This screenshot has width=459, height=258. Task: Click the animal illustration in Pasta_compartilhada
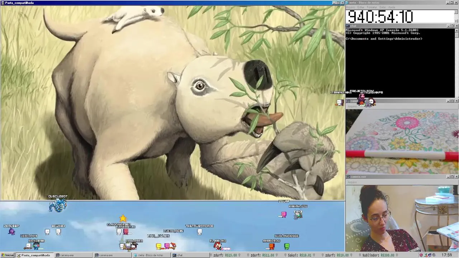(172, 102)
